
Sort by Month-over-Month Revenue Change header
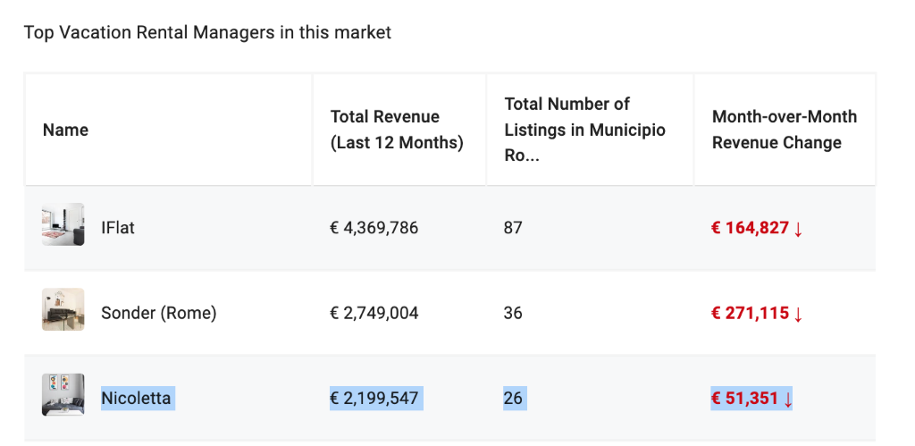pyautogui.click(x=785, y=130)
